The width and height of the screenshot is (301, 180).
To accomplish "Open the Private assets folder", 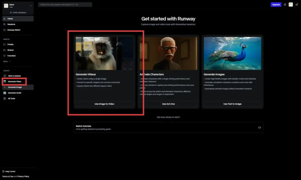I will click(18, 44).
